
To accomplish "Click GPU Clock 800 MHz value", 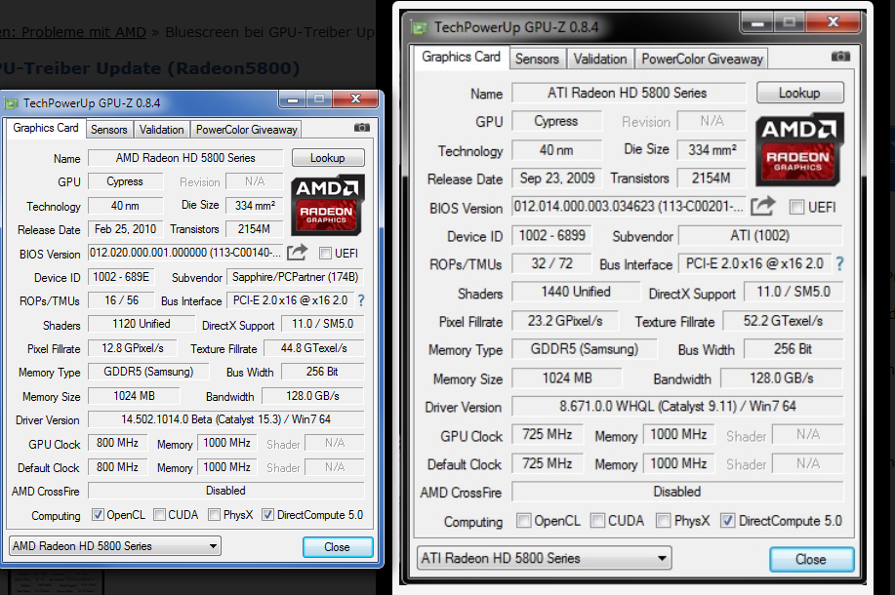I will click(117, 443).
